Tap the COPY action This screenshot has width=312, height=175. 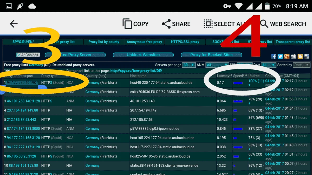pyautogui.click(x=135, y=24)
